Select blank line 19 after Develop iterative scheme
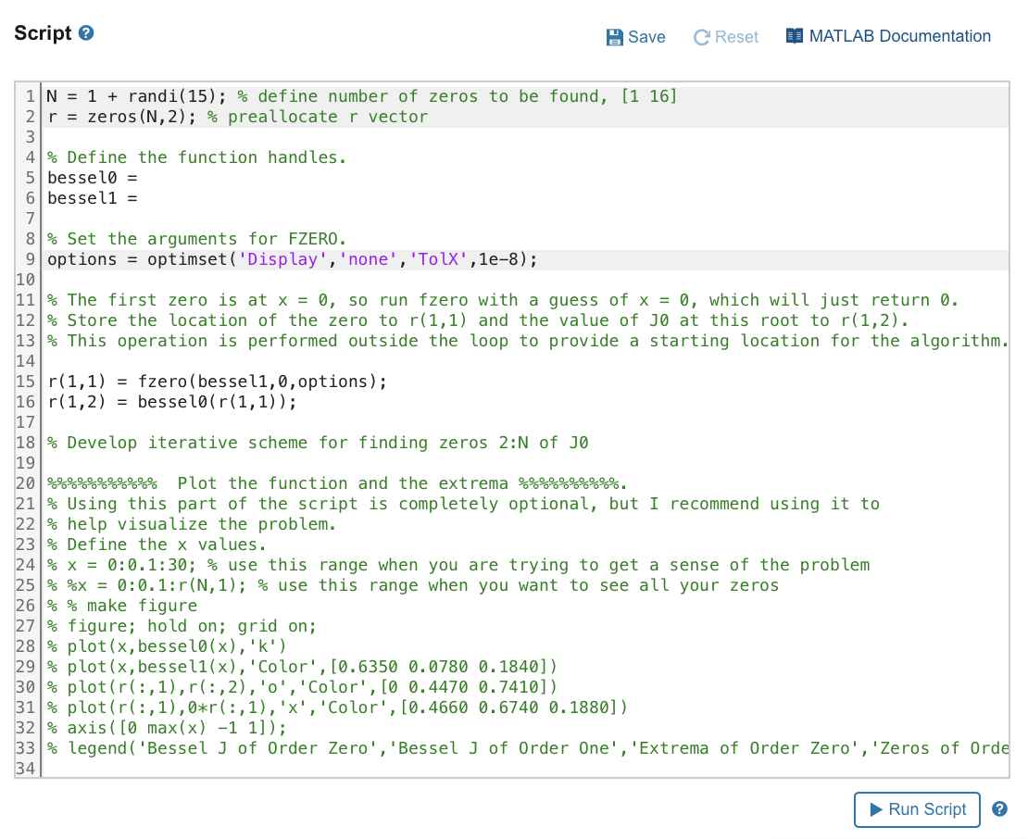 [524, 463]
